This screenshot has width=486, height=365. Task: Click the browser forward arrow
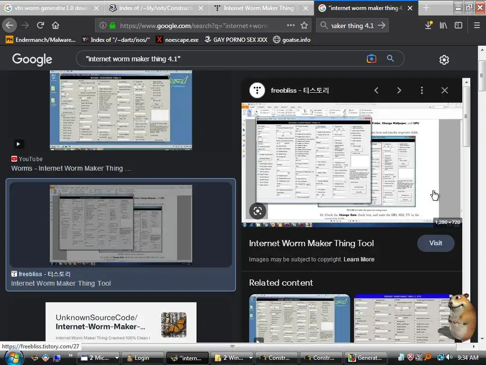click(x=25, y=25)
